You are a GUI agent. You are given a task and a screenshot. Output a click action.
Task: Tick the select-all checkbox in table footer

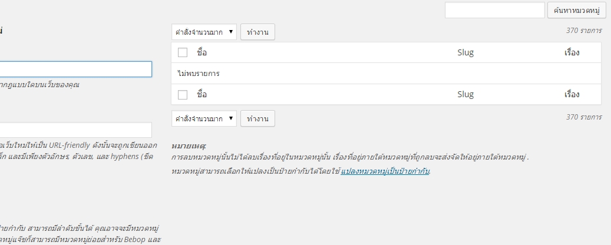coord(183,94)
